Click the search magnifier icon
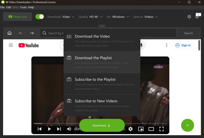 pos(44,33)
